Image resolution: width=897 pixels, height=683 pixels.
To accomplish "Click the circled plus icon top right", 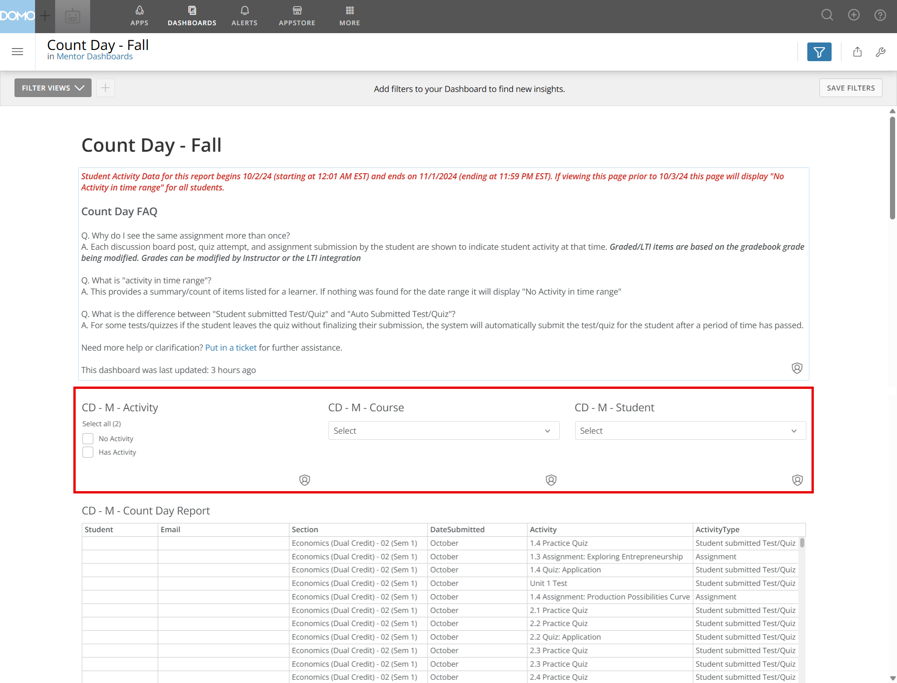I will point(854,15).
